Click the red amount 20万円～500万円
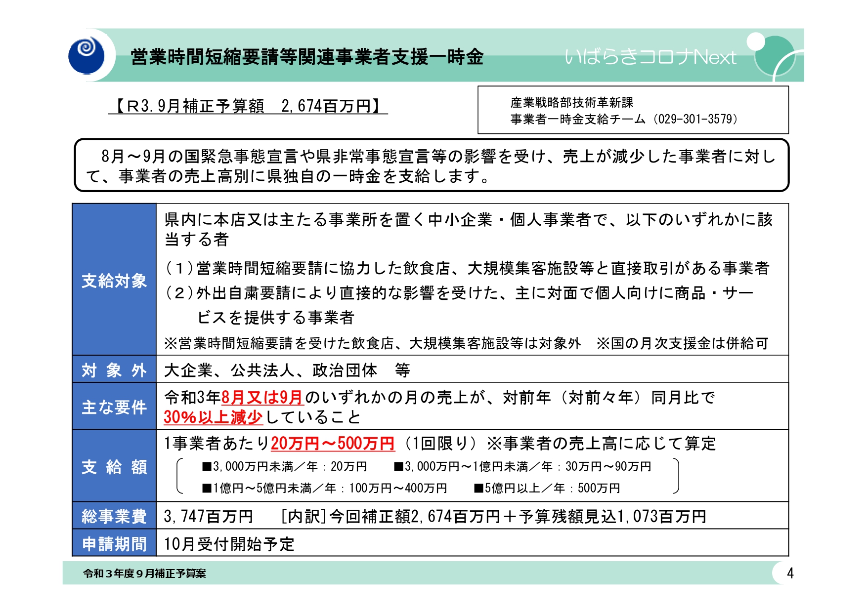This screenshot has width=867, height=613. tap(333, 444)
